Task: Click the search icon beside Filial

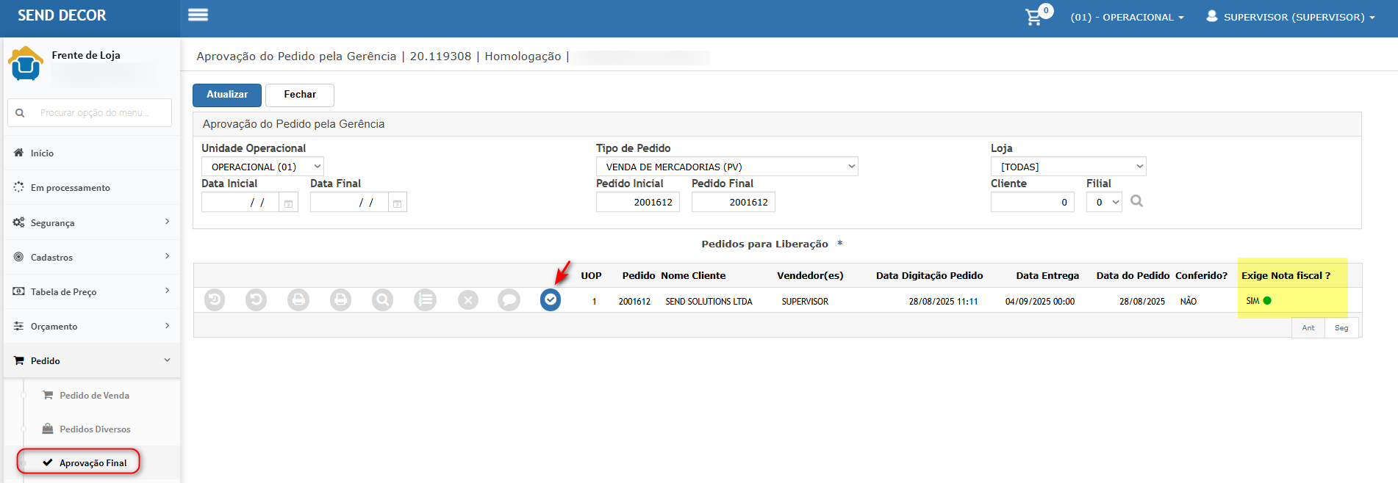Action: [x=1136, y=201]
